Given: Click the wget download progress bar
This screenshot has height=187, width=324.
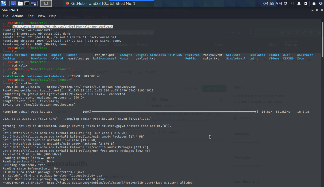Looking at the screenshot, I should [174, 112].
